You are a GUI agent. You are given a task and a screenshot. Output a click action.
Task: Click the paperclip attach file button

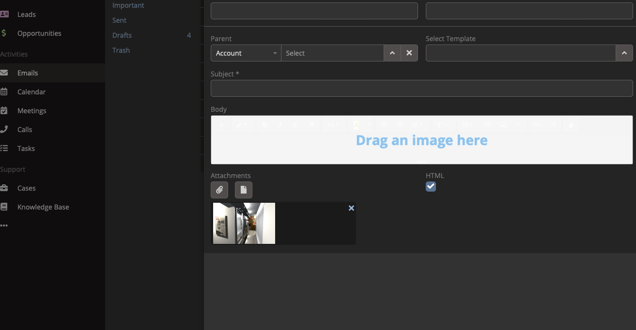[x=219, y=190]
